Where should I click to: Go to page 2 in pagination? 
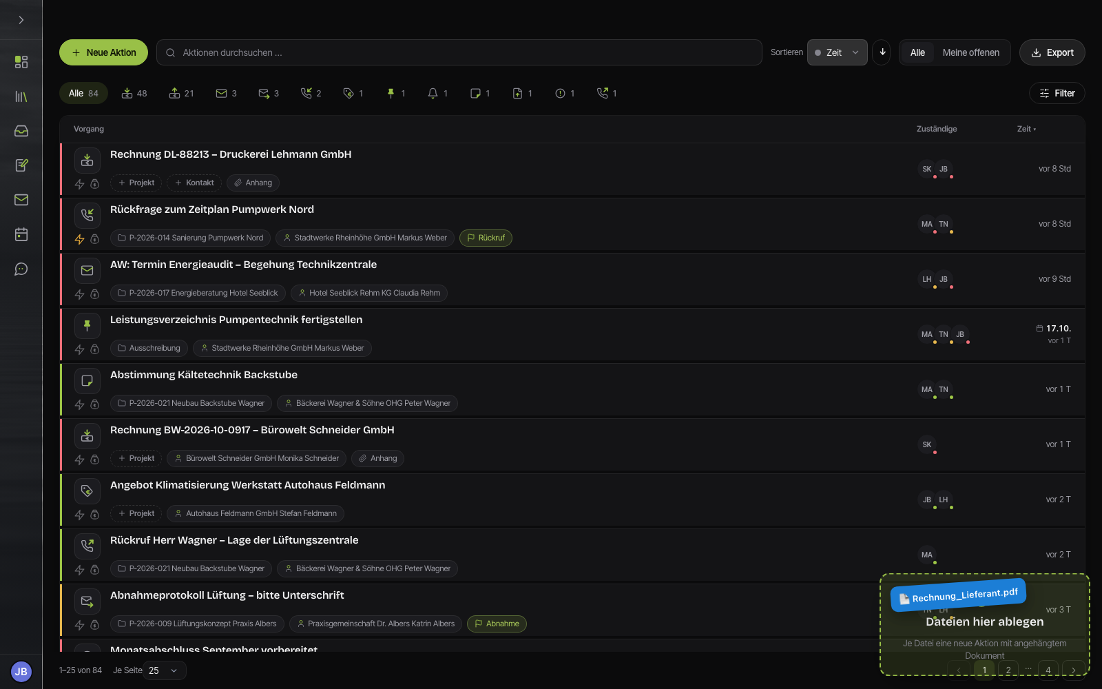click(x=1008, y=670)
